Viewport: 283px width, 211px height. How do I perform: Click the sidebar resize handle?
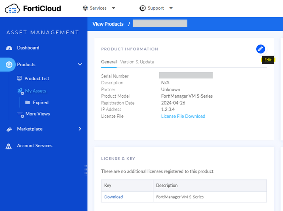click(x=85, y=170)
